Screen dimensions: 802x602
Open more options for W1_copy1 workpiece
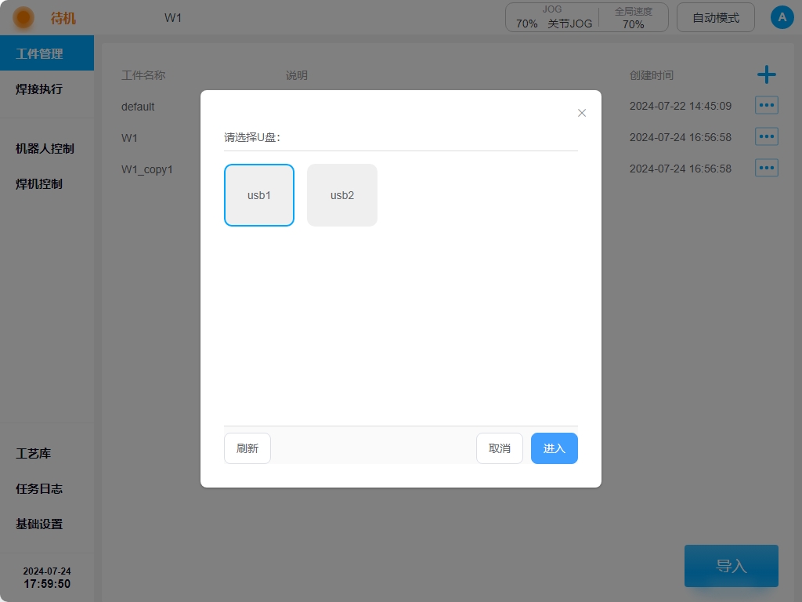point(766,169)
